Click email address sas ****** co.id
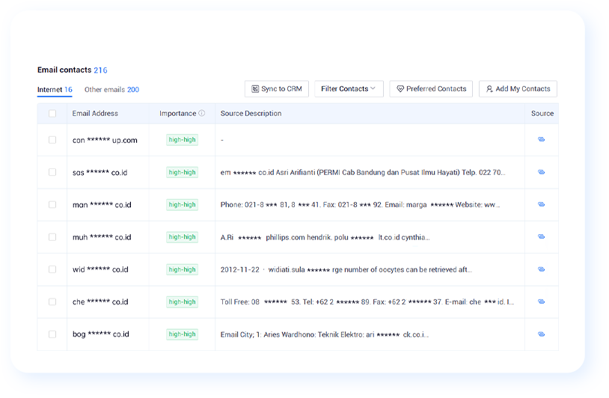609x398 pixels. pyautogui.click(x=100, y=172)
